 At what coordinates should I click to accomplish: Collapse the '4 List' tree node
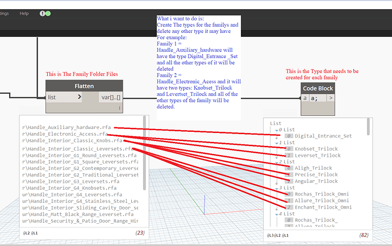277,214
